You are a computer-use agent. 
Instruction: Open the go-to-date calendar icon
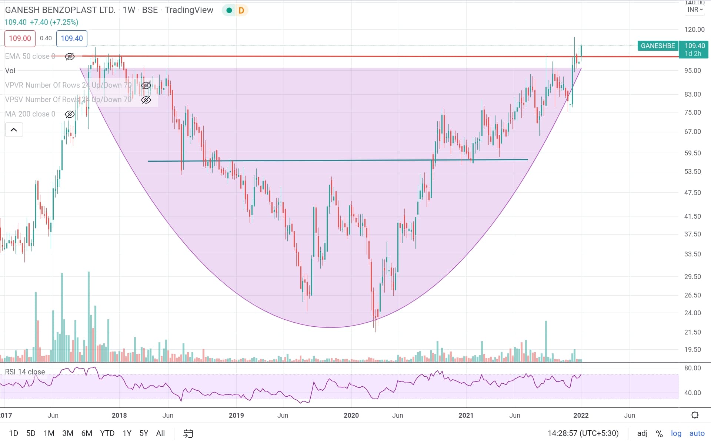click(188, 433)
